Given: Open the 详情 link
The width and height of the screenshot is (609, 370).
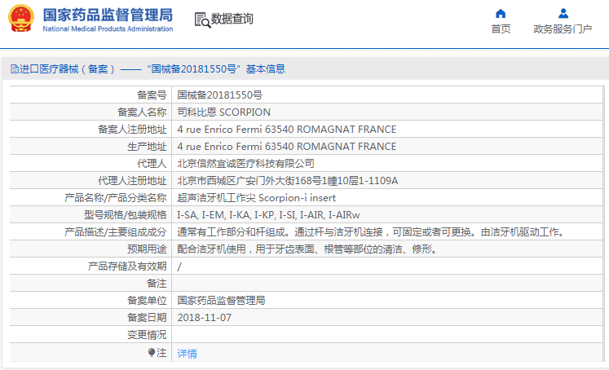Looking at the screenshot, I should tap(188, 354).
